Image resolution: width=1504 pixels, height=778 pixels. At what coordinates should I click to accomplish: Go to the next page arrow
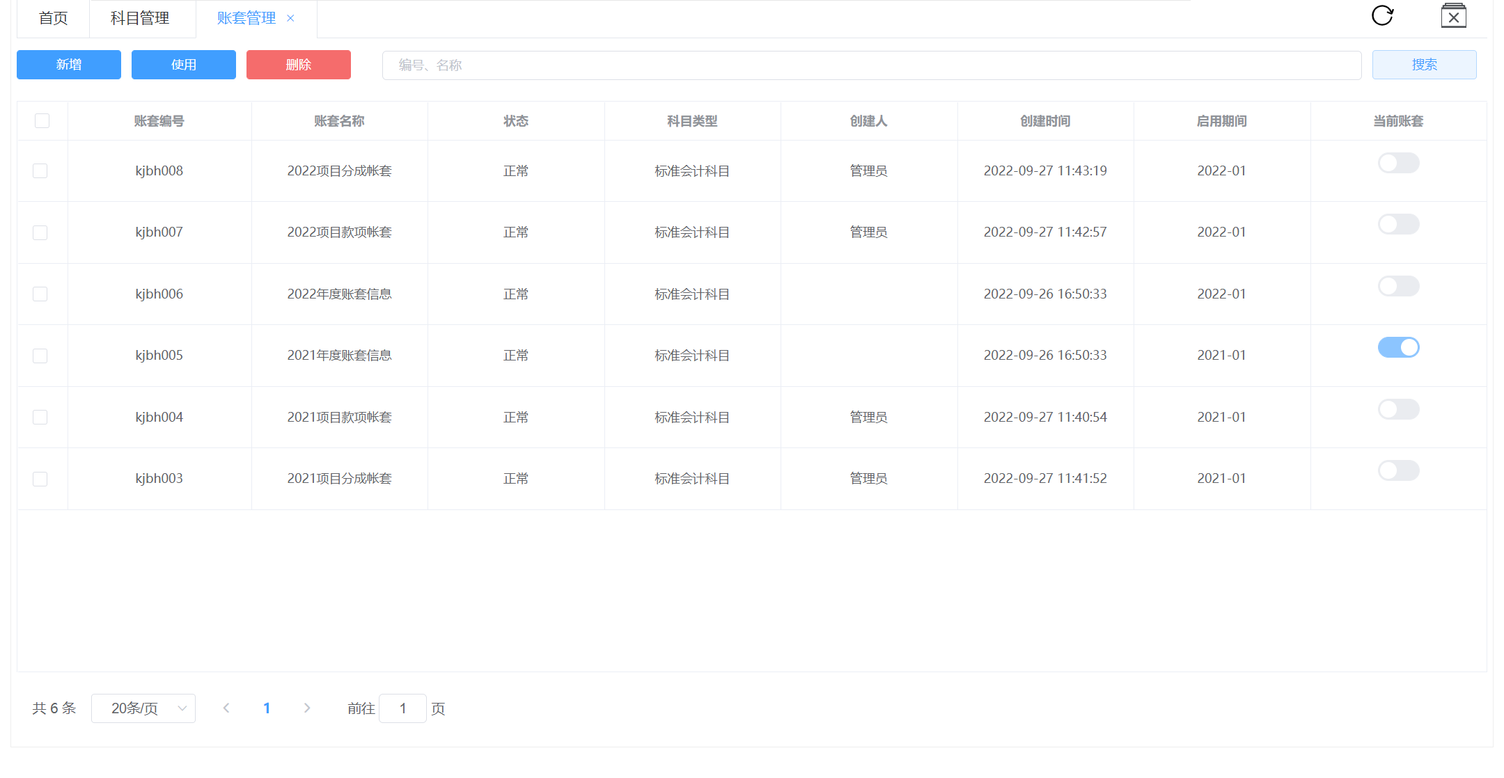pos(307,708)
